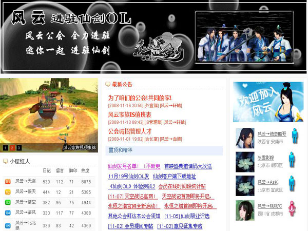
Task: Open announcement 为了咱们的公会!共同的家!
Action: click(x=140, y=98)
